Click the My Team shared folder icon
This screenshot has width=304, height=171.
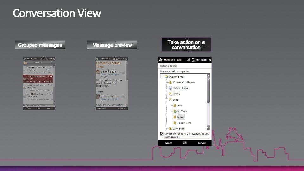pyautogui.click(x=175, y=111)
